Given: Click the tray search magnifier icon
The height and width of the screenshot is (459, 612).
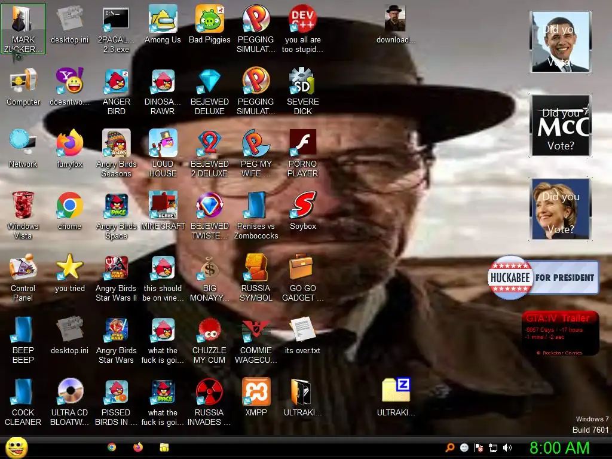Looking at the screenshot, I should [x=449, y=448].
